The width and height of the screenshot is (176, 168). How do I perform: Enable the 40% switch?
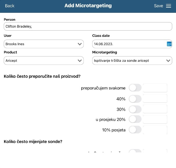[135, 99]
